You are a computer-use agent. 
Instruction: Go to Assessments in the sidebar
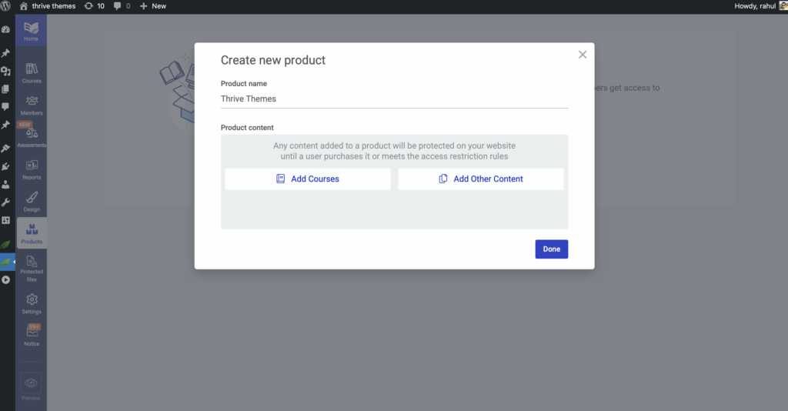tap(32, 137)
